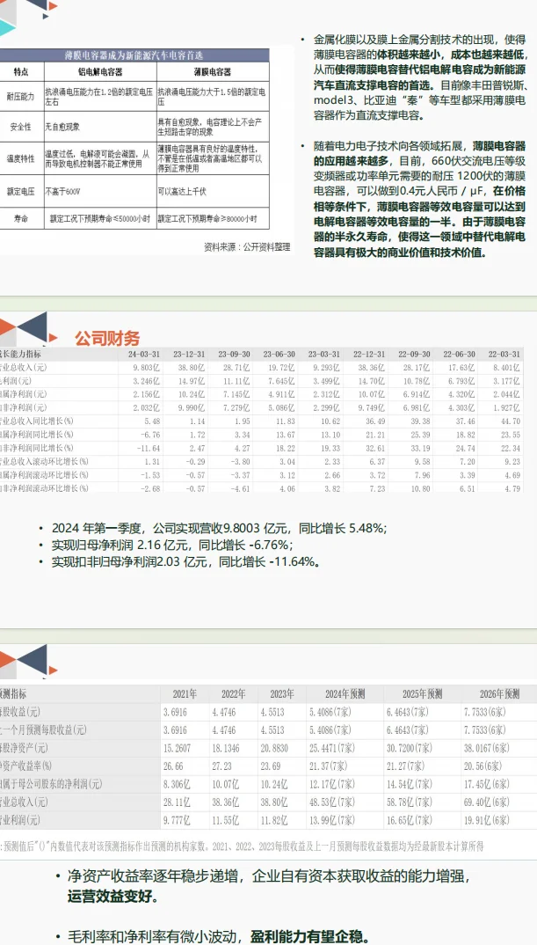Screen dimensions: 537x945
Task: Click the 44.70 growth cell
Action: [x=512, y=421]
